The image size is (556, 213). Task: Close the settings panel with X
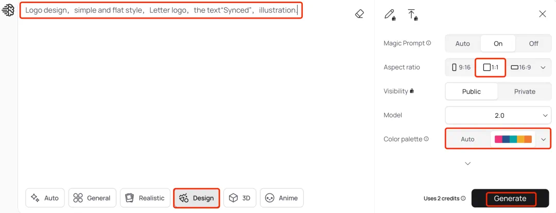tap(543, 14)
